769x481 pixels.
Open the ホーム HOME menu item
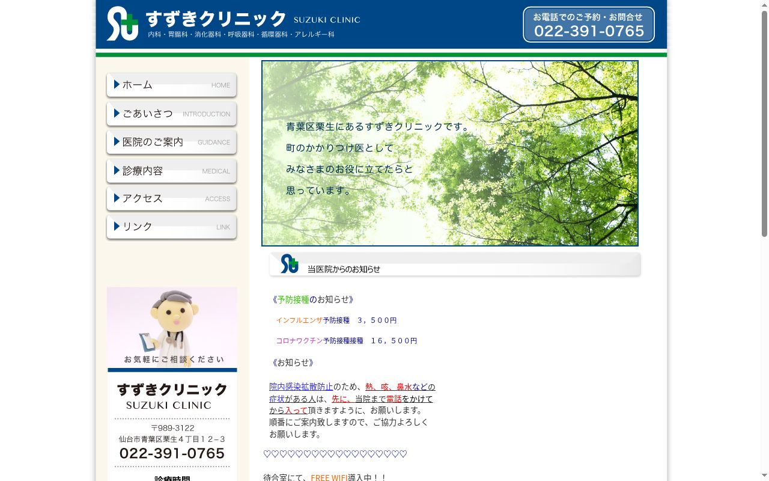point(172,85)
